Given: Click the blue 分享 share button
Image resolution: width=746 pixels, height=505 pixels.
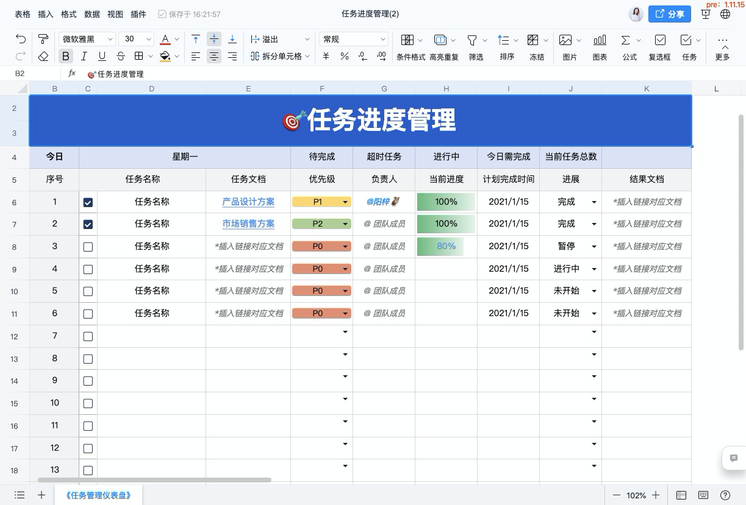Looking at the screenshot, I should [x=670, y=14].
